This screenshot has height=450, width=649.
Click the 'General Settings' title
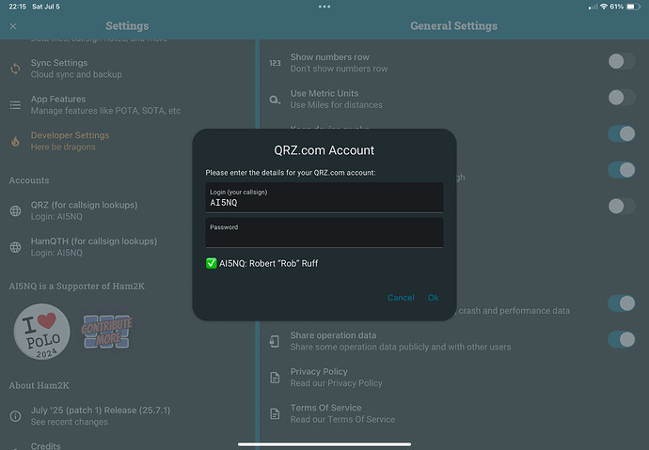453,25
